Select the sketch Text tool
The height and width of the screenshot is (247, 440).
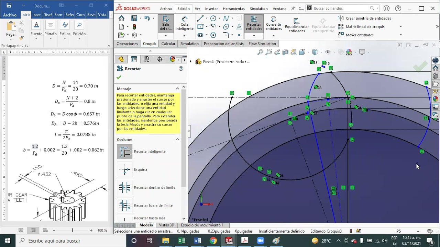239,27
